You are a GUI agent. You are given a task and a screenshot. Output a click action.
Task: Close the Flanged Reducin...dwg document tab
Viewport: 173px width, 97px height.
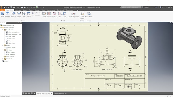point(51,93)
